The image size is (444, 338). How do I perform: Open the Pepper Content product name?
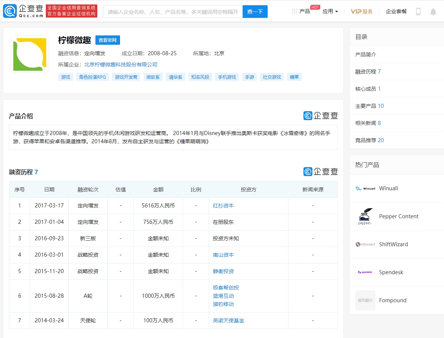(399, 216)
